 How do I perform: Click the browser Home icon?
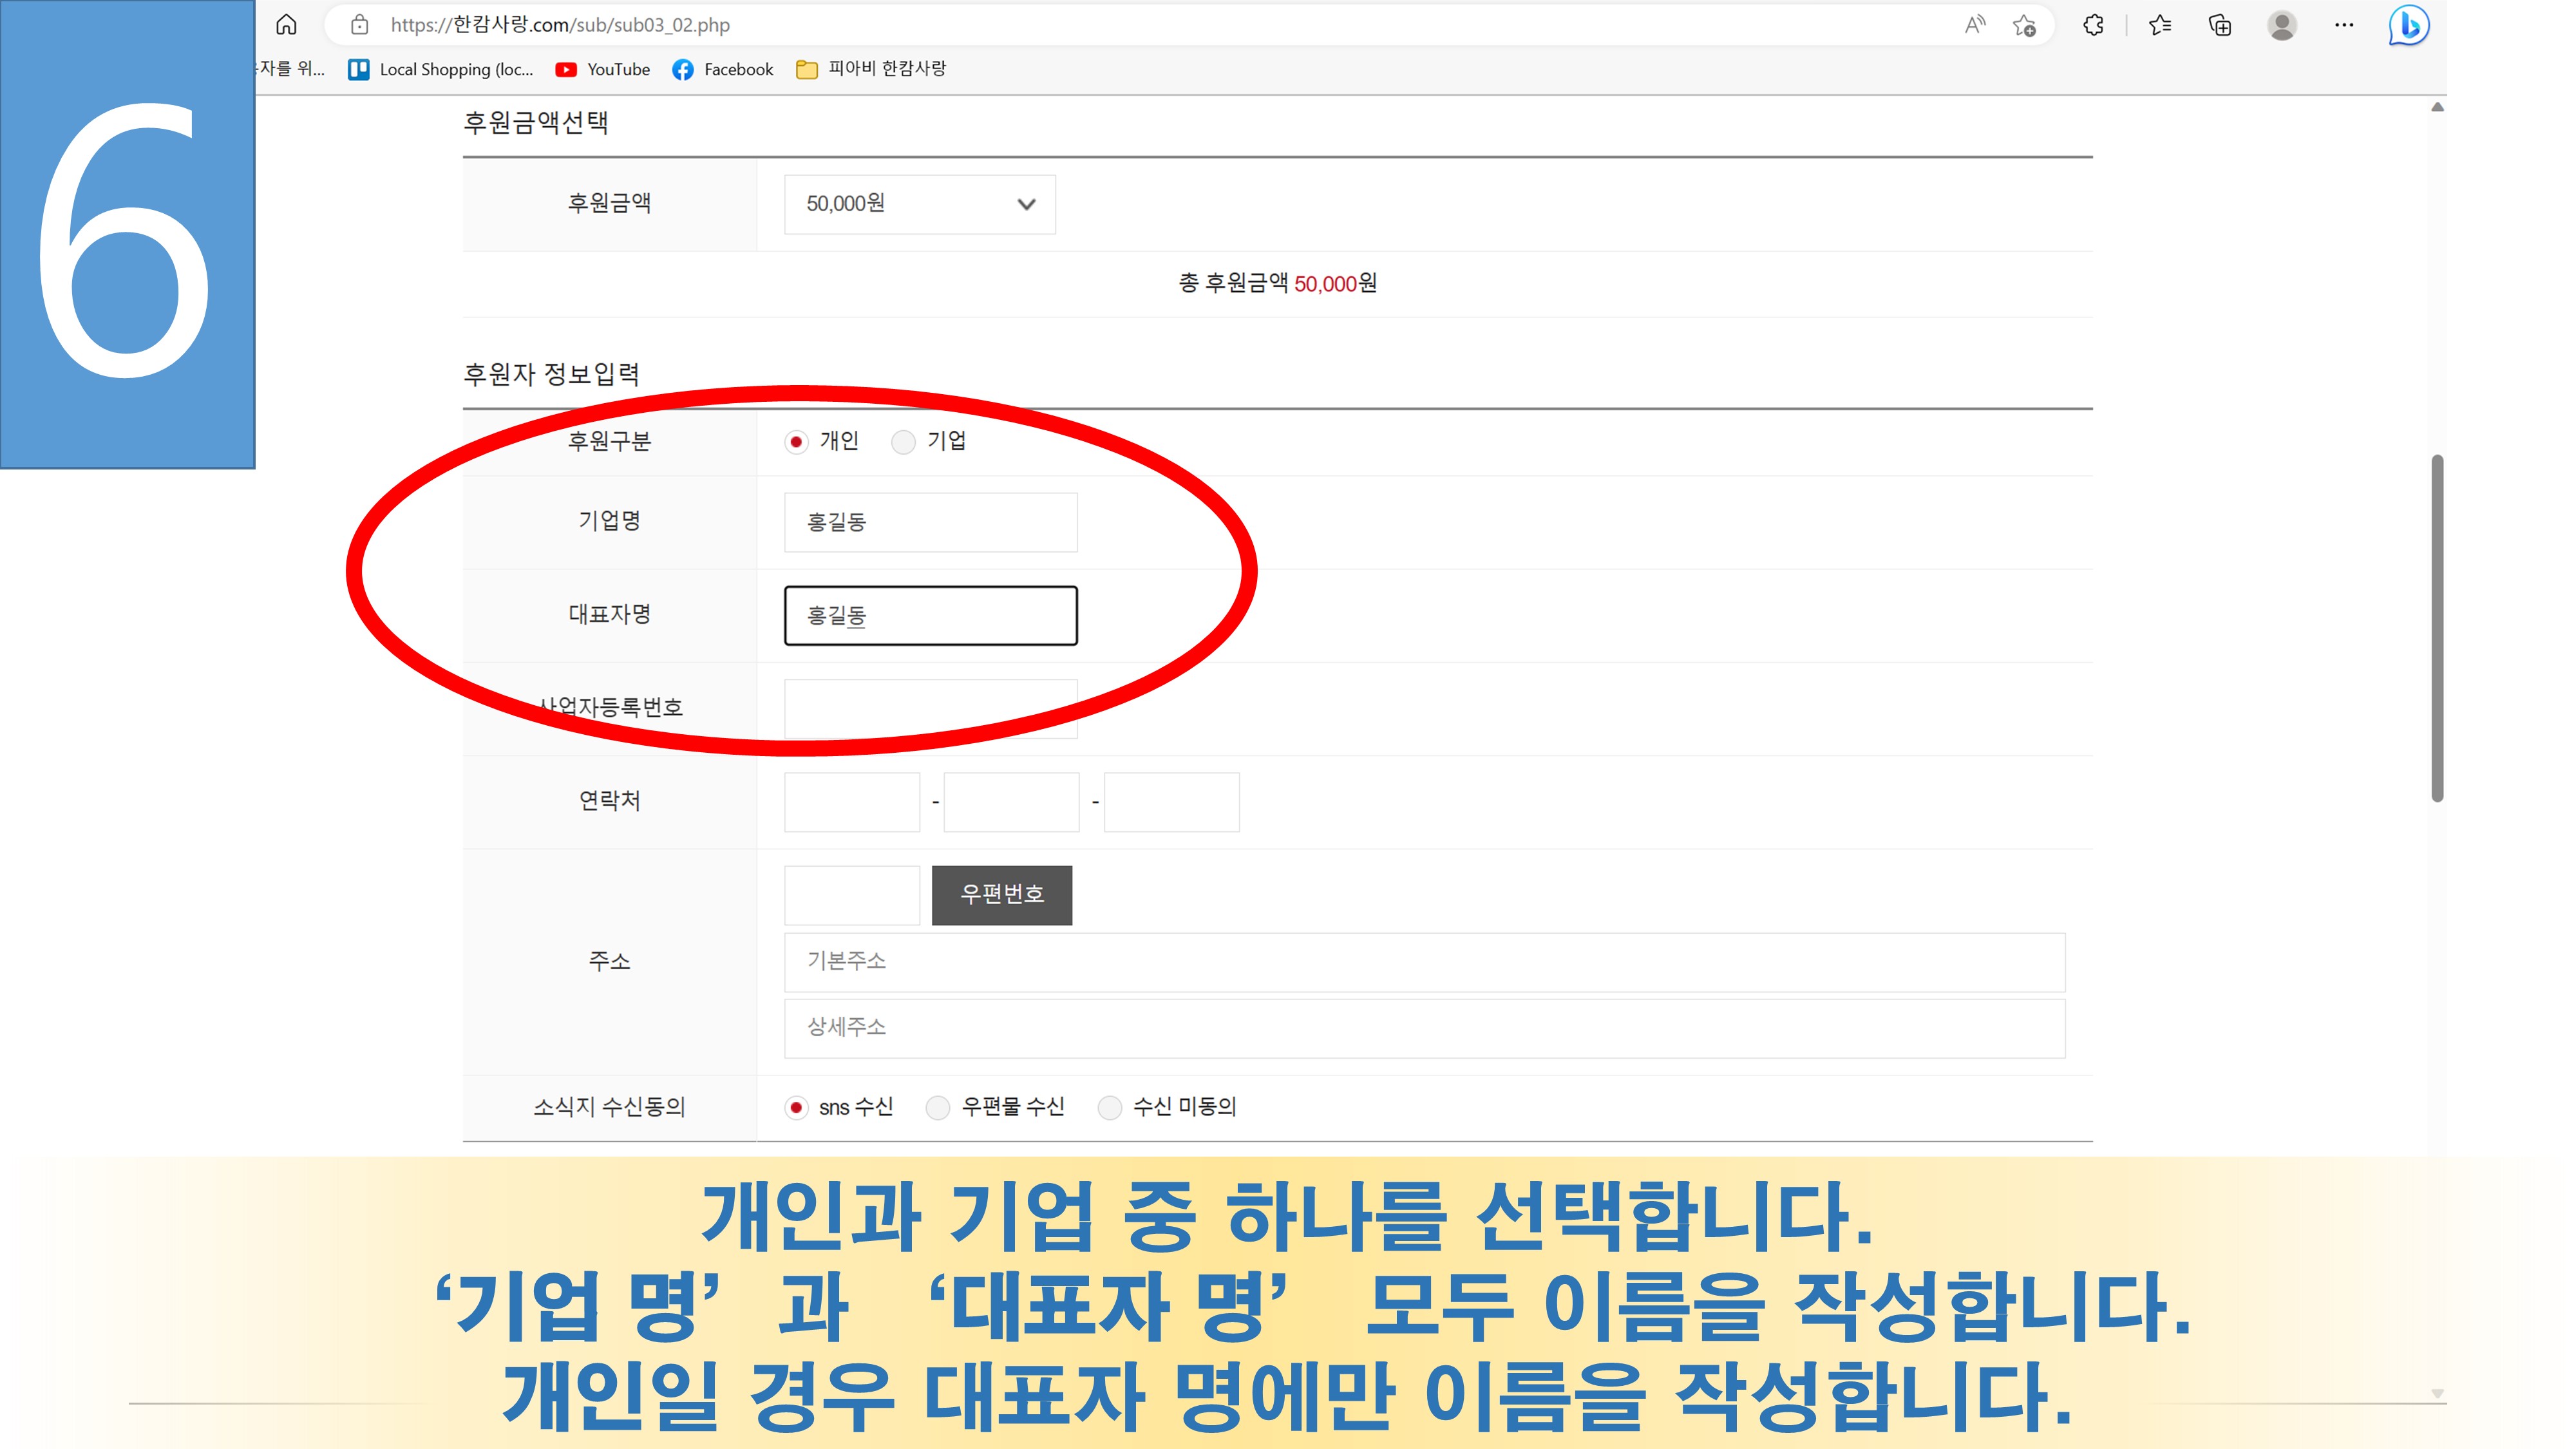pos(286,25)
